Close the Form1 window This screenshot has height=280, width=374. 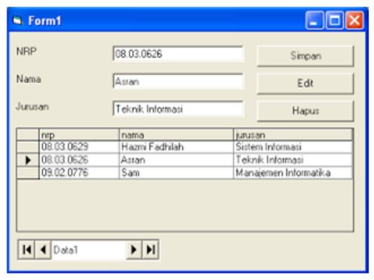coord(354,20)
